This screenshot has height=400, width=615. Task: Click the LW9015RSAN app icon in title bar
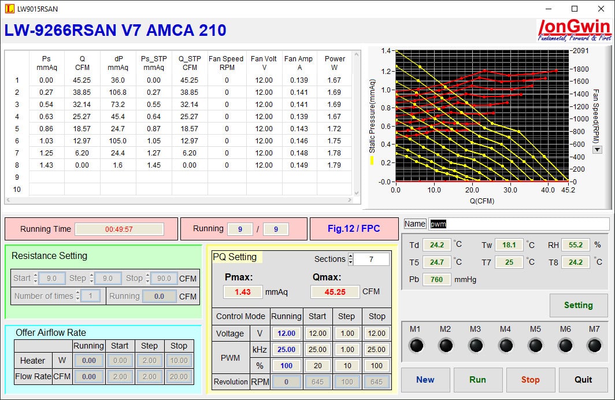pyautogui.click(x=9, y=9)
